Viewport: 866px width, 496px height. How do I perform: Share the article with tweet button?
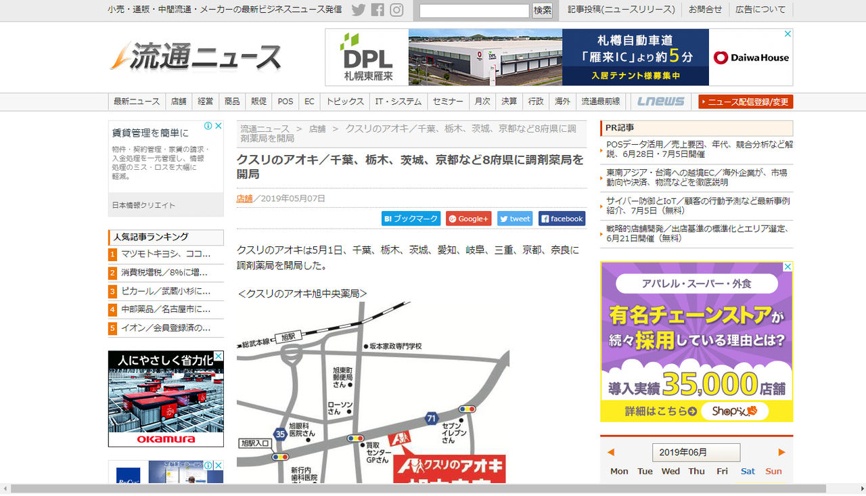click(515, 219)
